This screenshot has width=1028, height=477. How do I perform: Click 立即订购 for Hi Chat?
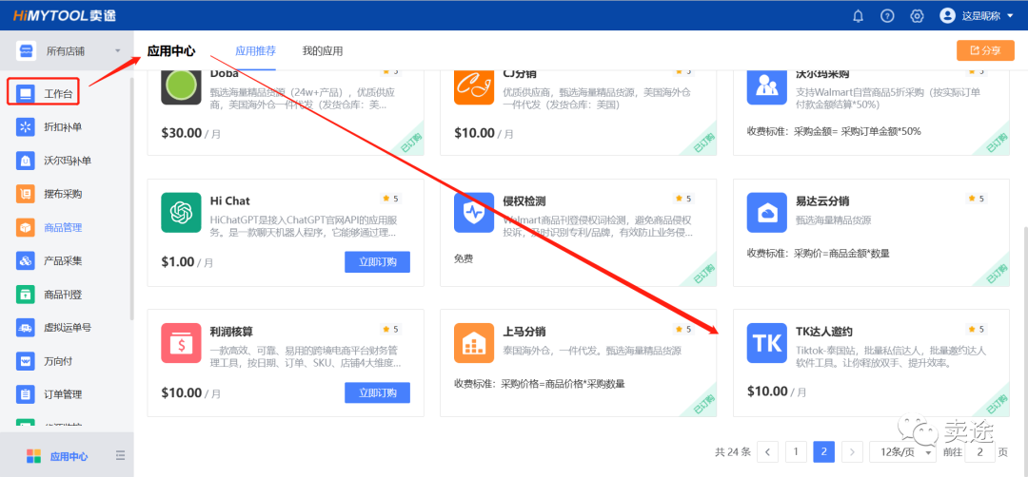pos(377,261)
